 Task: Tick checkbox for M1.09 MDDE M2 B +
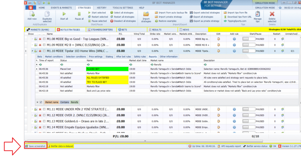pyautogui.click(x=44, y=45)
